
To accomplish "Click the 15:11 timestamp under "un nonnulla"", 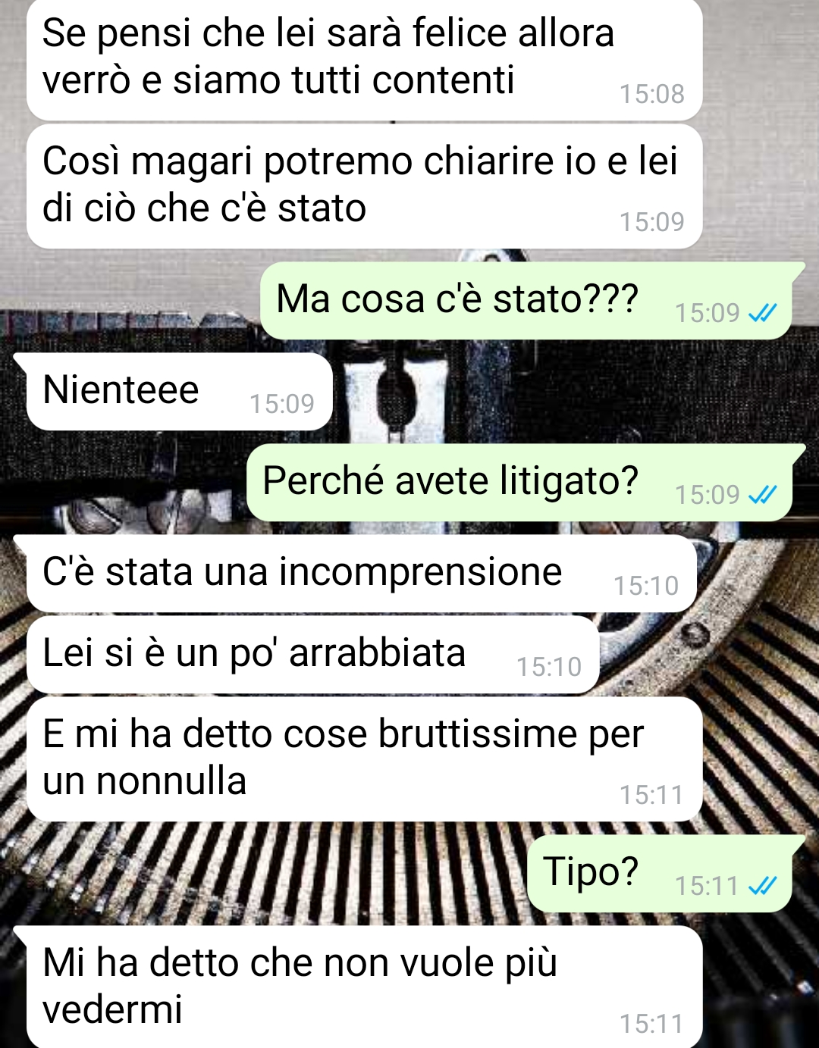I will click(x=651, y=795).
